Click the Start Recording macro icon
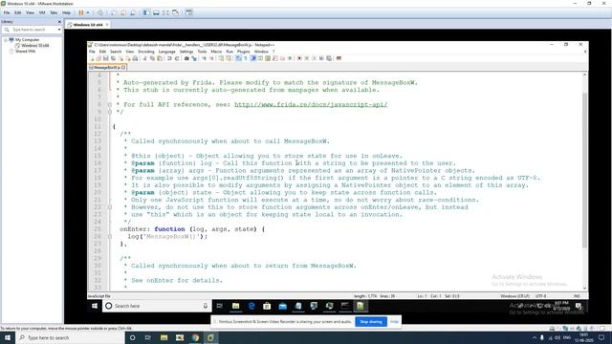This screenshot has height=344, width=612. coord(299,58)
